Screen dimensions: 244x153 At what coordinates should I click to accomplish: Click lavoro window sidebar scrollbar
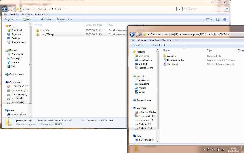(30, 64)
